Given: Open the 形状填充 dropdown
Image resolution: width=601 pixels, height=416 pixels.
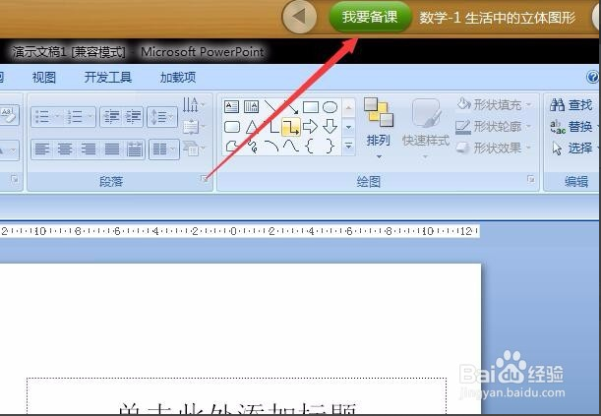Looking at the screenshot, I should coord(495,104).
